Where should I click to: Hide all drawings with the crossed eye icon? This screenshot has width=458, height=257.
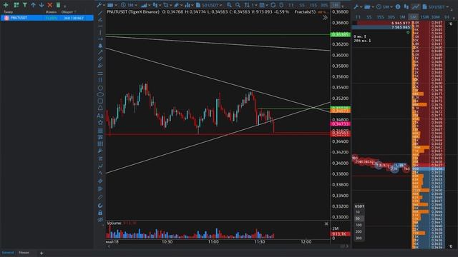tap(100, 219)
